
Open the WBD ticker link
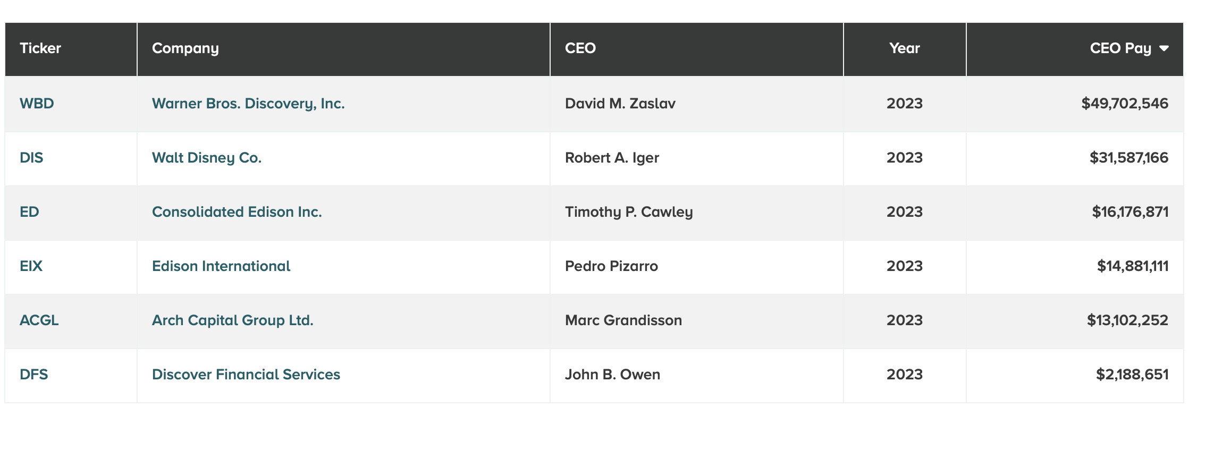[x=37, y=104]
